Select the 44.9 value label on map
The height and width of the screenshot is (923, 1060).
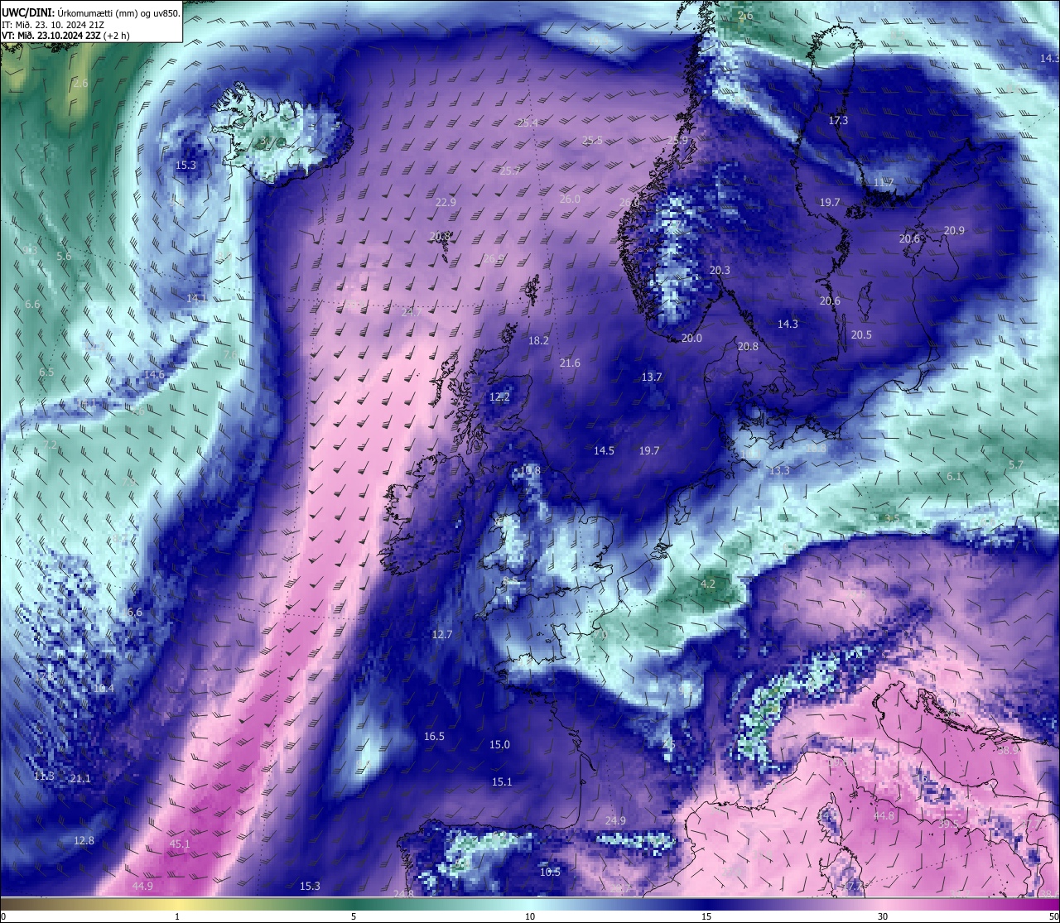click(142, 887)
